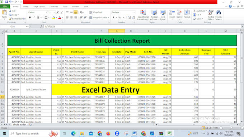
Task: Click the Paste icon in Clipboard group
Action: (4, 13)
